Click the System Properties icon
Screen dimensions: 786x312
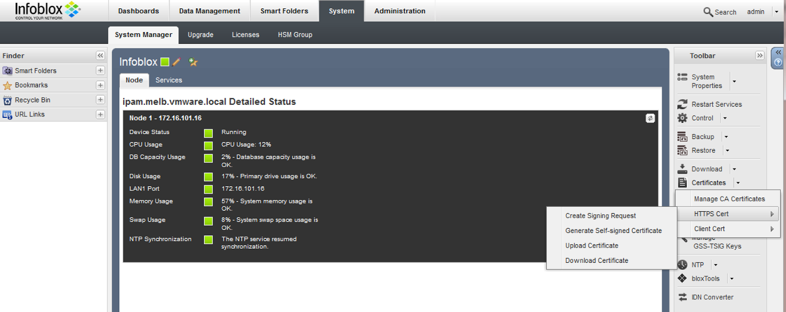682,77
